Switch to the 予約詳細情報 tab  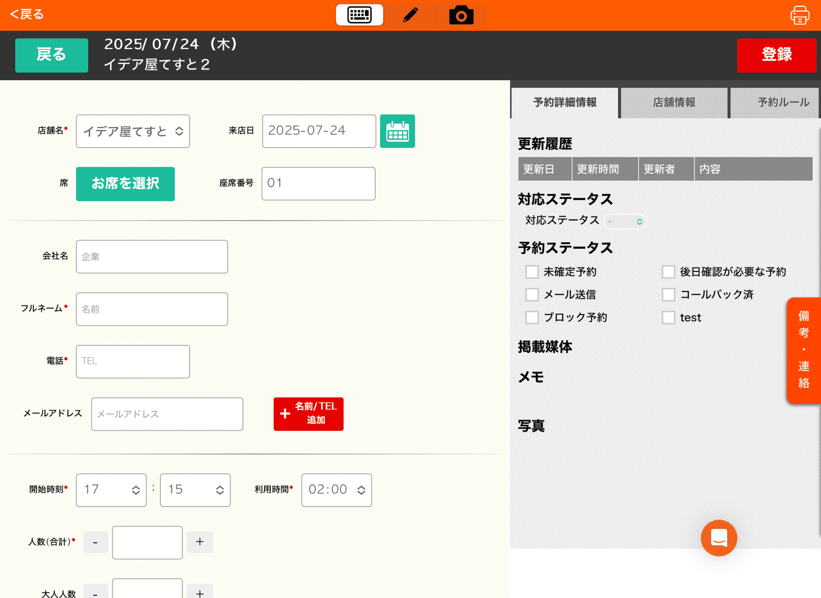pos(565,103)
